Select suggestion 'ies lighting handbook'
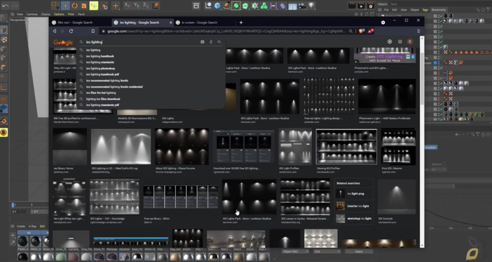The width and height of the screenshot is (492, 262). coord(100,56)
